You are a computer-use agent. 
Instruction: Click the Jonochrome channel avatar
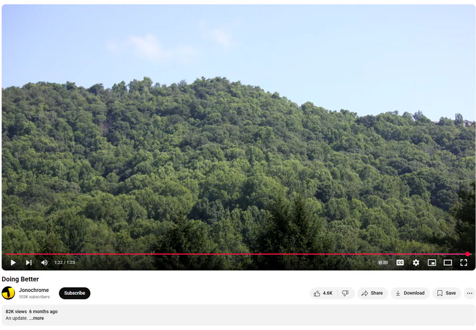click(x=8, y=293)
